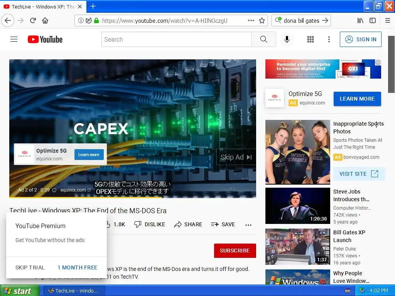Click the SHARE arrow button
Screen dimensions: 395x296
coord(188,224)
